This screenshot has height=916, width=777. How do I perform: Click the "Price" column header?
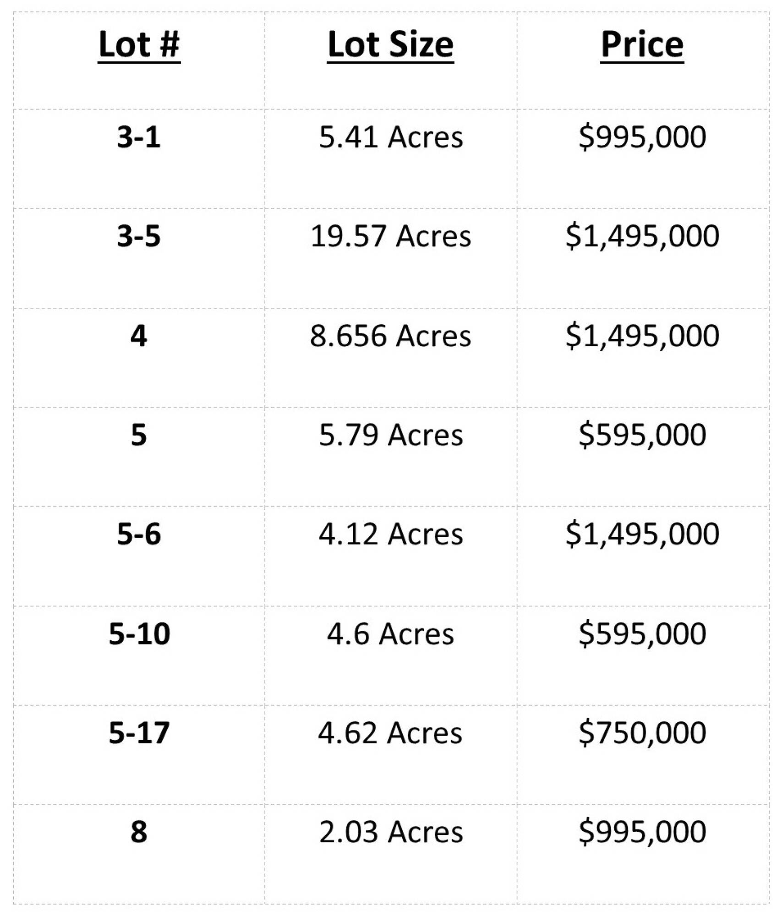642,44
